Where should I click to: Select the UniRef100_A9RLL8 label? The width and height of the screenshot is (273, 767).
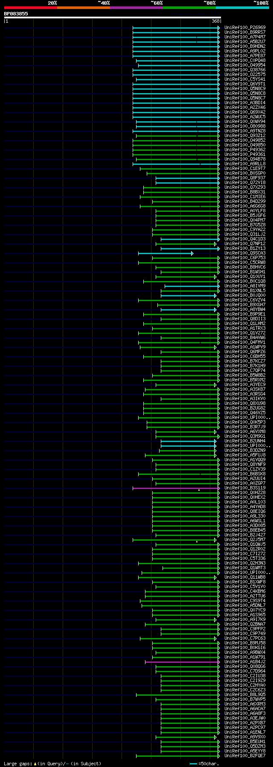click(245, 164)
